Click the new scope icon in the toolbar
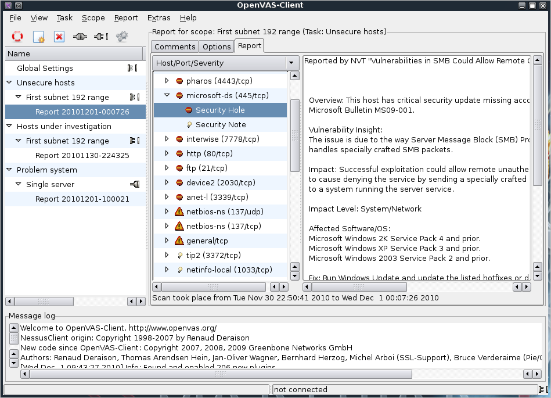 coord(38,36)
